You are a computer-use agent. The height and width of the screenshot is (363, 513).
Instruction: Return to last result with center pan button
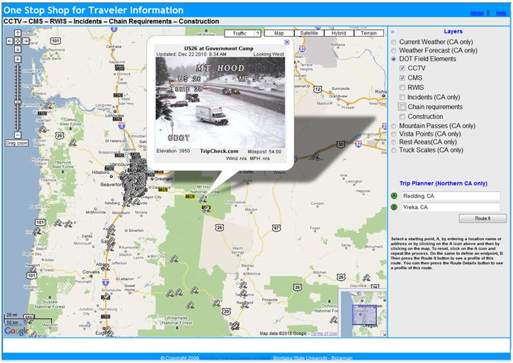(x=18, y=41)
